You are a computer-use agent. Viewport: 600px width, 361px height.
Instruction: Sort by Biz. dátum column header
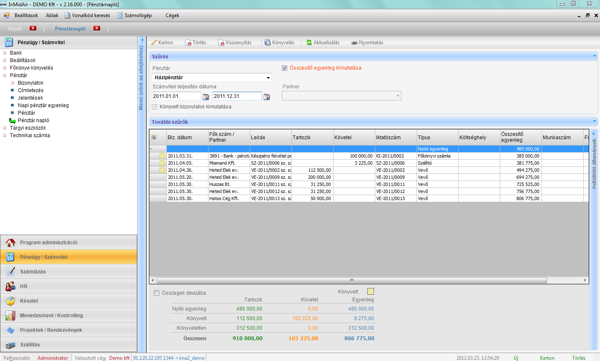(187, 137)
